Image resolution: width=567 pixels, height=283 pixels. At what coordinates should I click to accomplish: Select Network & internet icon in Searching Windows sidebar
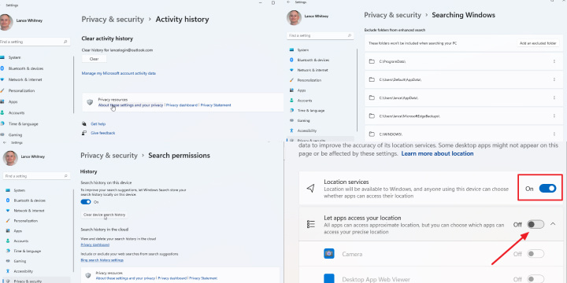pos(291,70)
